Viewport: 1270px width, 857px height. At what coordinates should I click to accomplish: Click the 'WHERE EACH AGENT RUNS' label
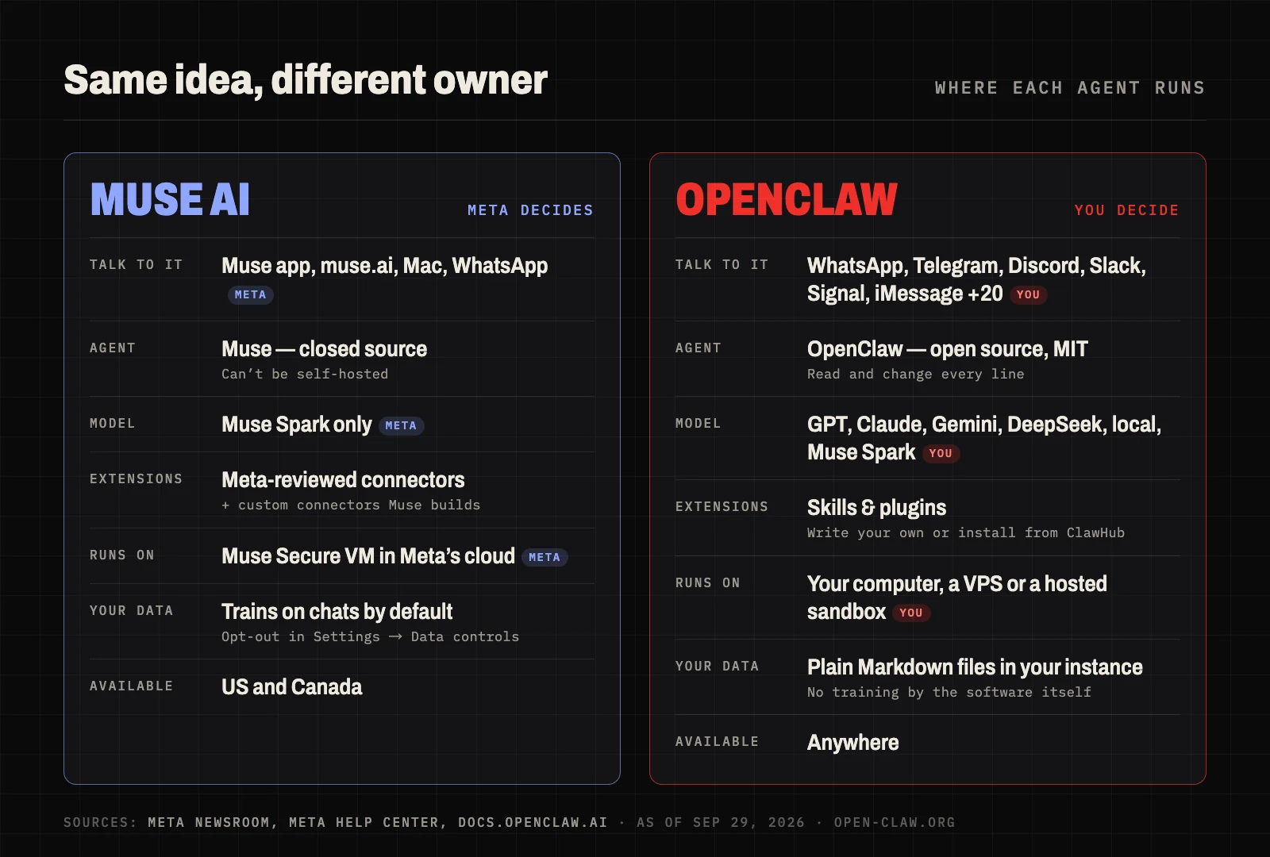[x=1070, y=88]
